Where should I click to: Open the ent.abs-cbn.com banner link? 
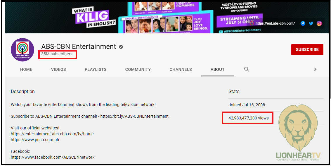tap(275, 23)
